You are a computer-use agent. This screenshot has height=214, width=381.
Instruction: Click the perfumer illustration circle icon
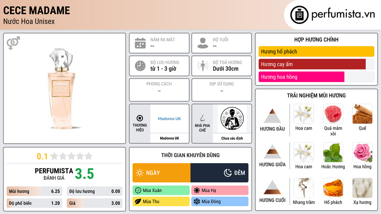(x=232, y=119)
